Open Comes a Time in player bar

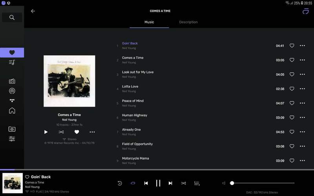click(x=35, y=183)
